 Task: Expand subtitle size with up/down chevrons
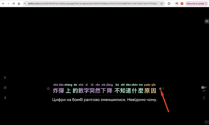(x=204, y=98)
